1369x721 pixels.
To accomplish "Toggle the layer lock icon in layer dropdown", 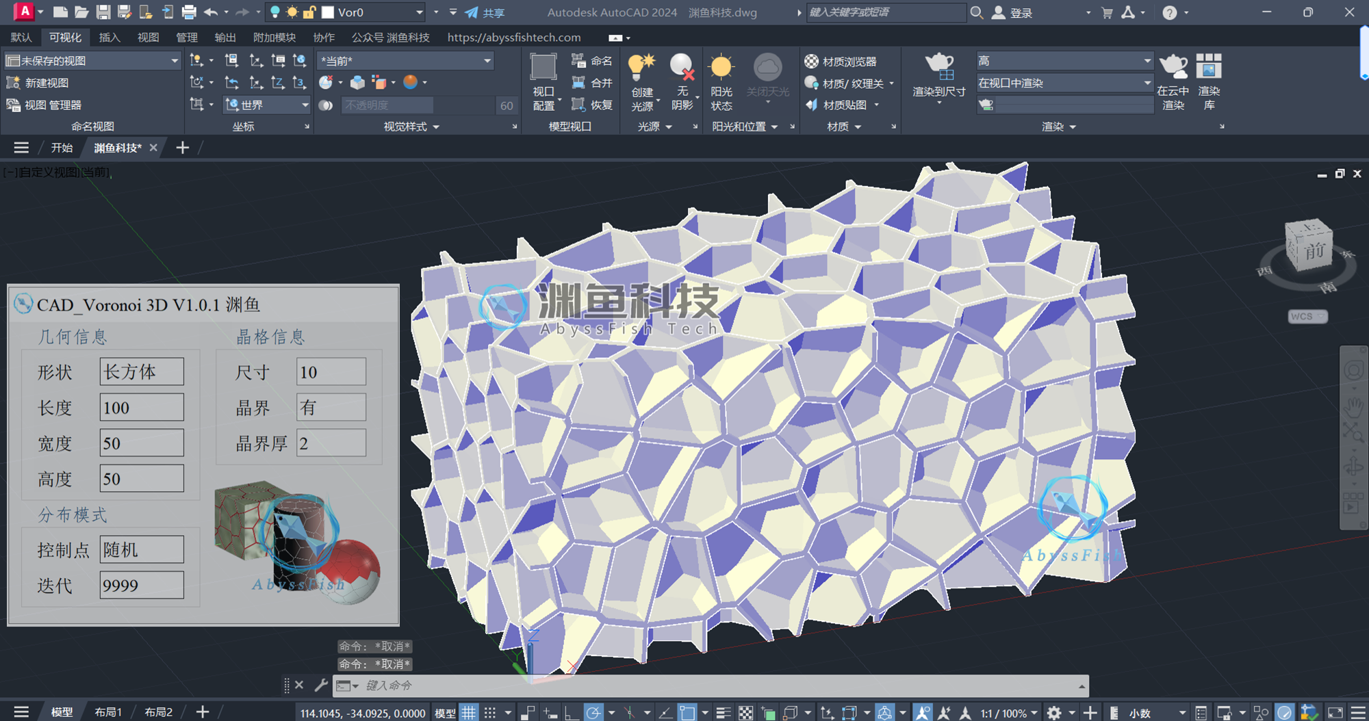I will tap(309, 12).
